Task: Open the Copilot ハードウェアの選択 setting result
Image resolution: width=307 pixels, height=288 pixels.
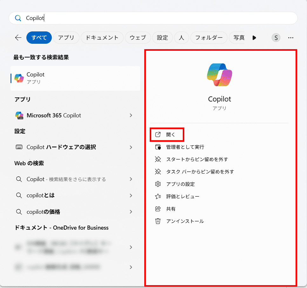Action: pos(75,147)
